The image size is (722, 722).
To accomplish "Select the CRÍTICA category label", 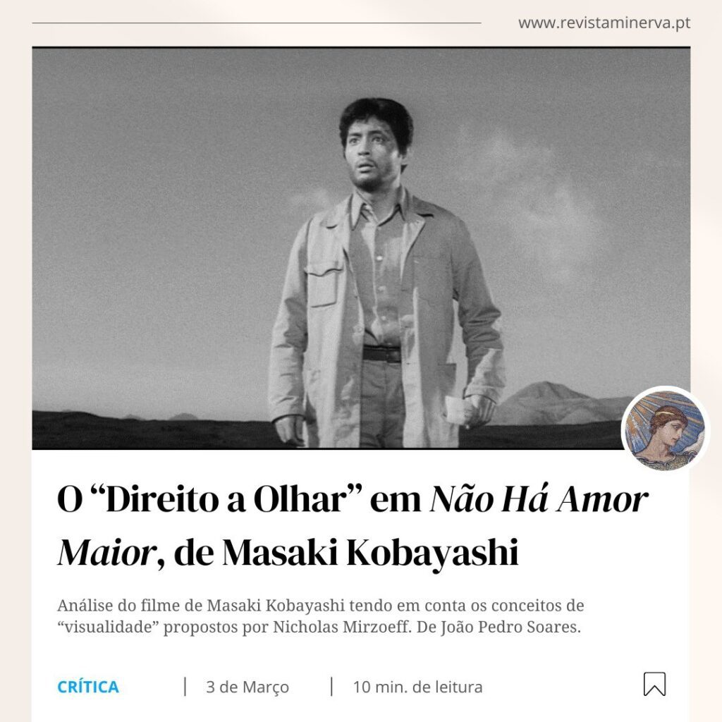I will [x=88, y=687].
